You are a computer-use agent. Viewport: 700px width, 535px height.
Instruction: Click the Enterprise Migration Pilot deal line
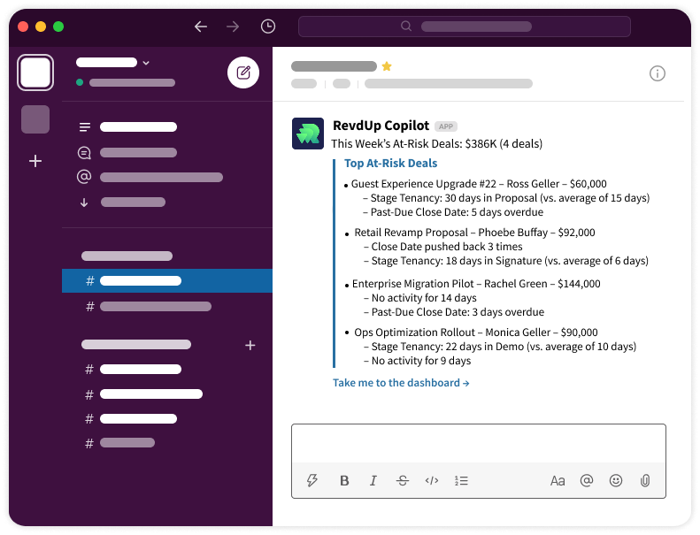pyautogui.click(x=476, y=284)
